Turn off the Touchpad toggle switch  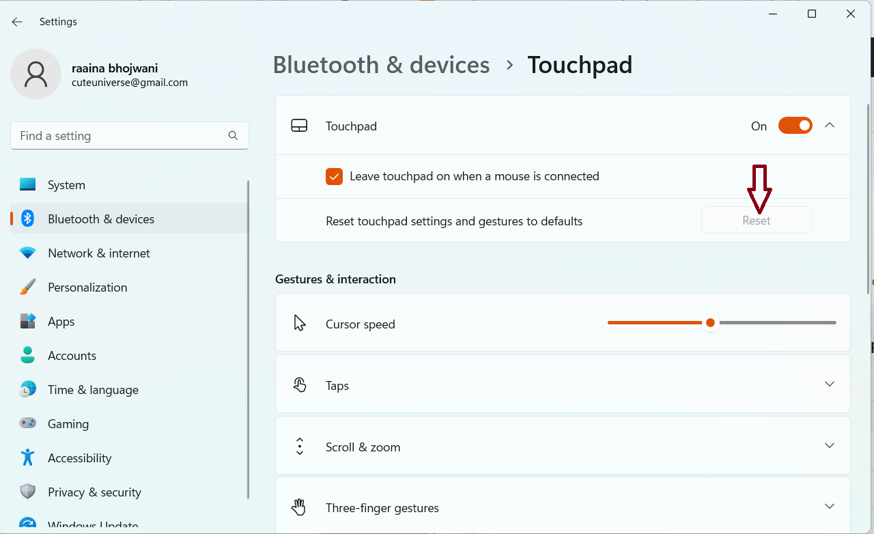[795, 126]
